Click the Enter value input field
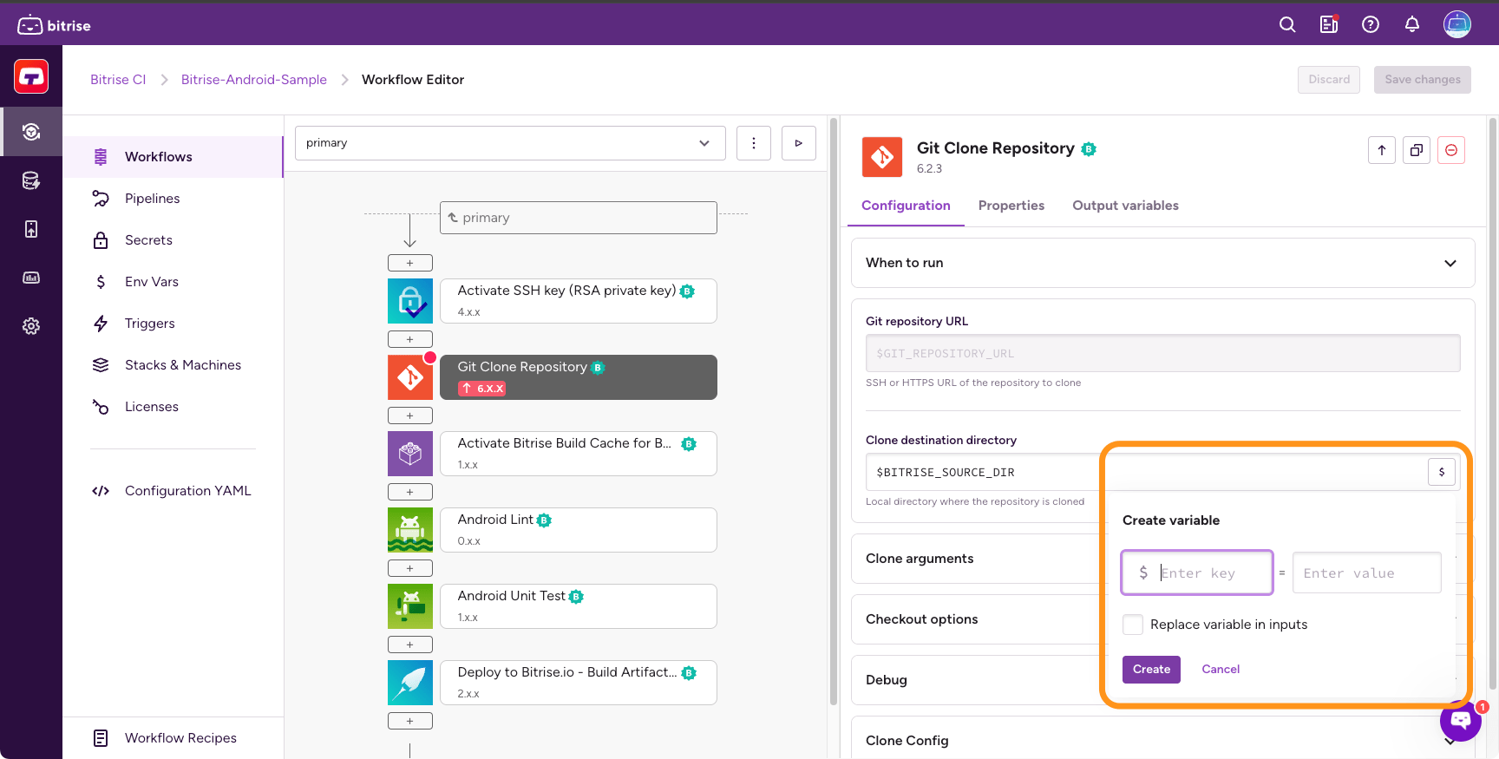 [1366, 573]
